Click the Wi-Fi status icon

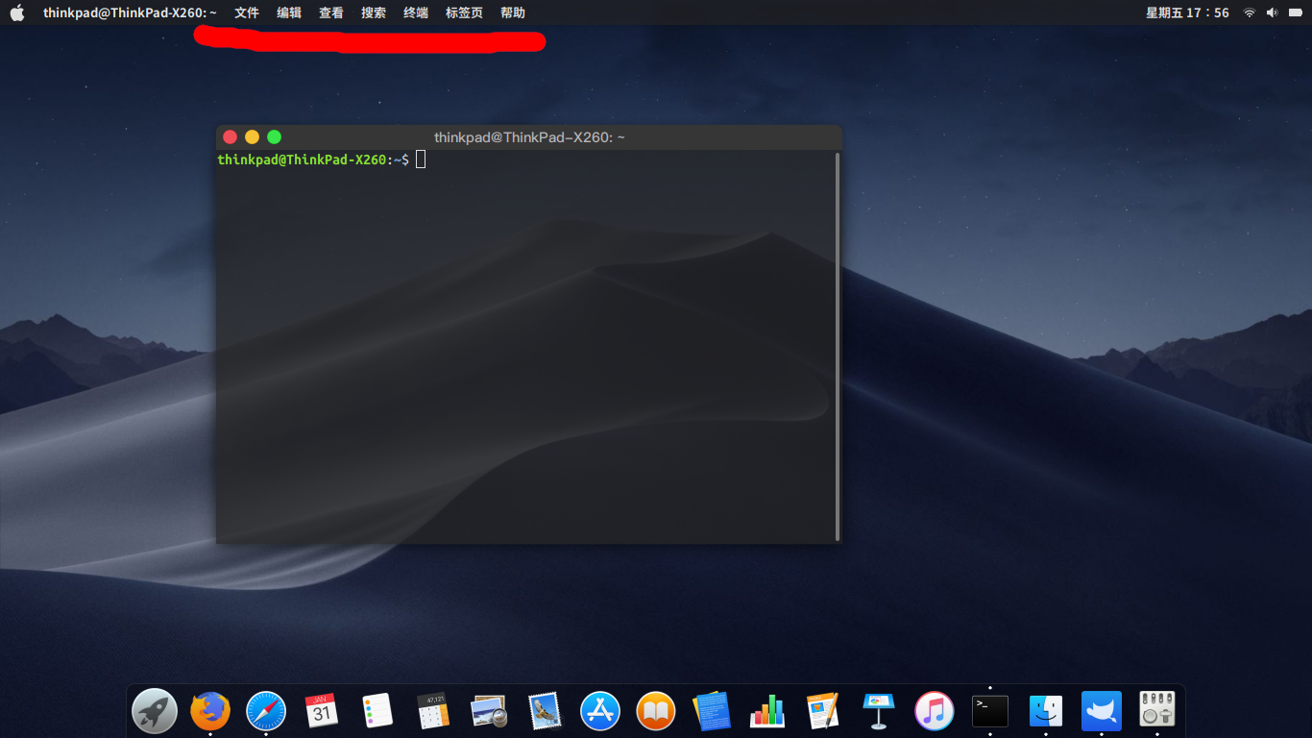pos(1248,12)
